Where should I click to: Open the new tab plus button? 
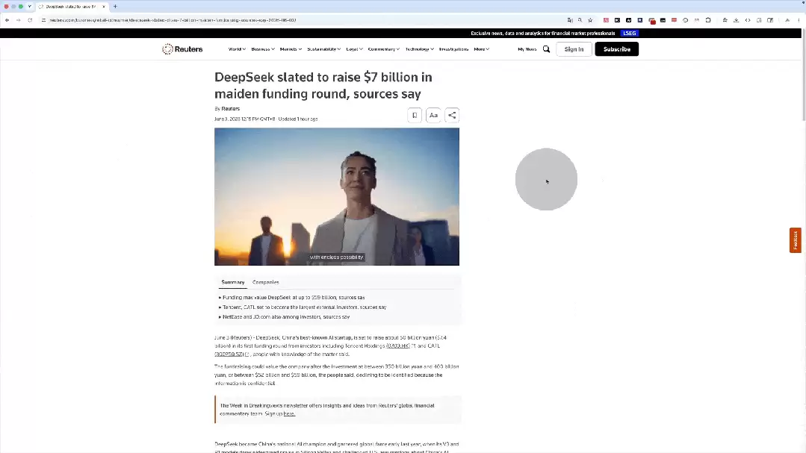coord(115,7)
